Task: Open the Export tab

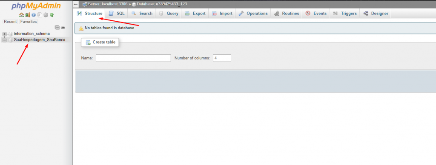Action: click(195, 13)
